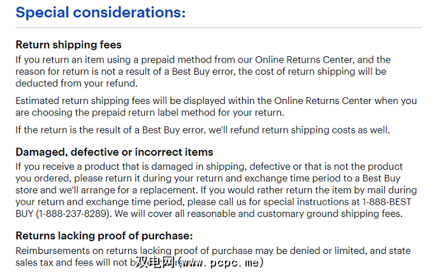The width and height of the screenshot is (427, 277).
Task: Click the "Return shipping fees" subheading
Action: click(x=68, y=45)
